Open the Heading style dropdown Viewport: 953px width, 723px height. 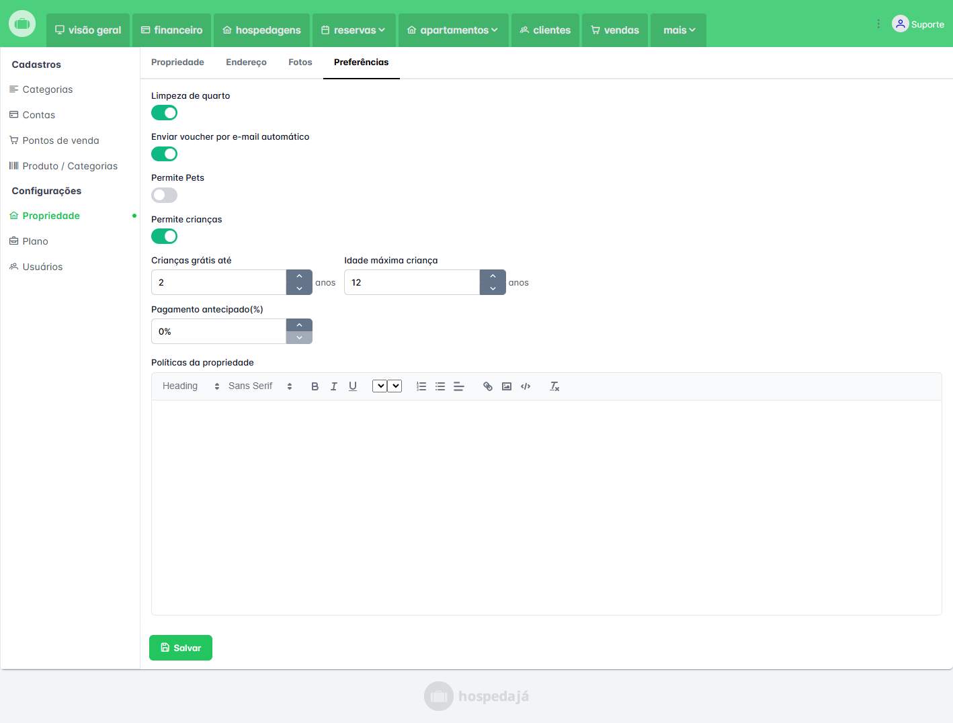pos(191,386)
